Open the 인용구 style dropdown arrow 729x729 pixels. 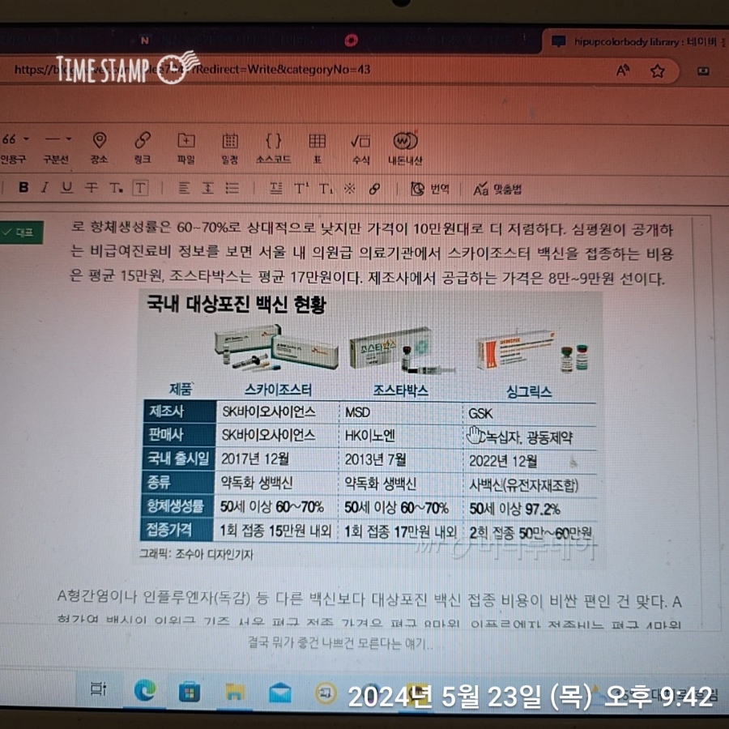point(27,139)
